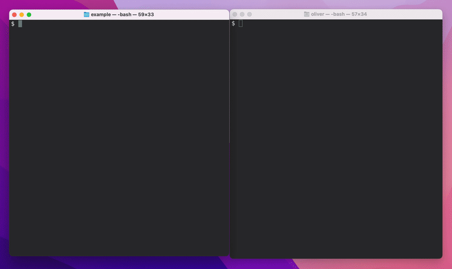Click the $ prompt in example terminal

13,24
